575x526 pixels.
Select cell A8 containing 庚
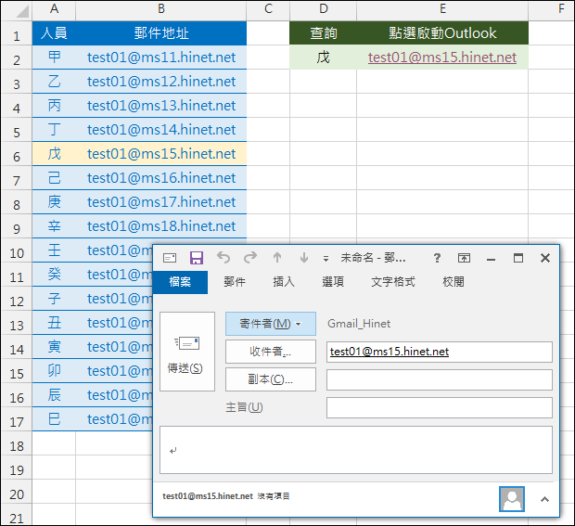(x=54, y=202)
